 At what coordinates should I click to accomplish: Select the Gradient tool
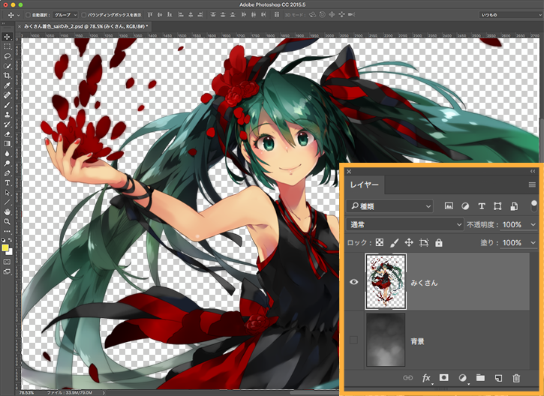7,143
